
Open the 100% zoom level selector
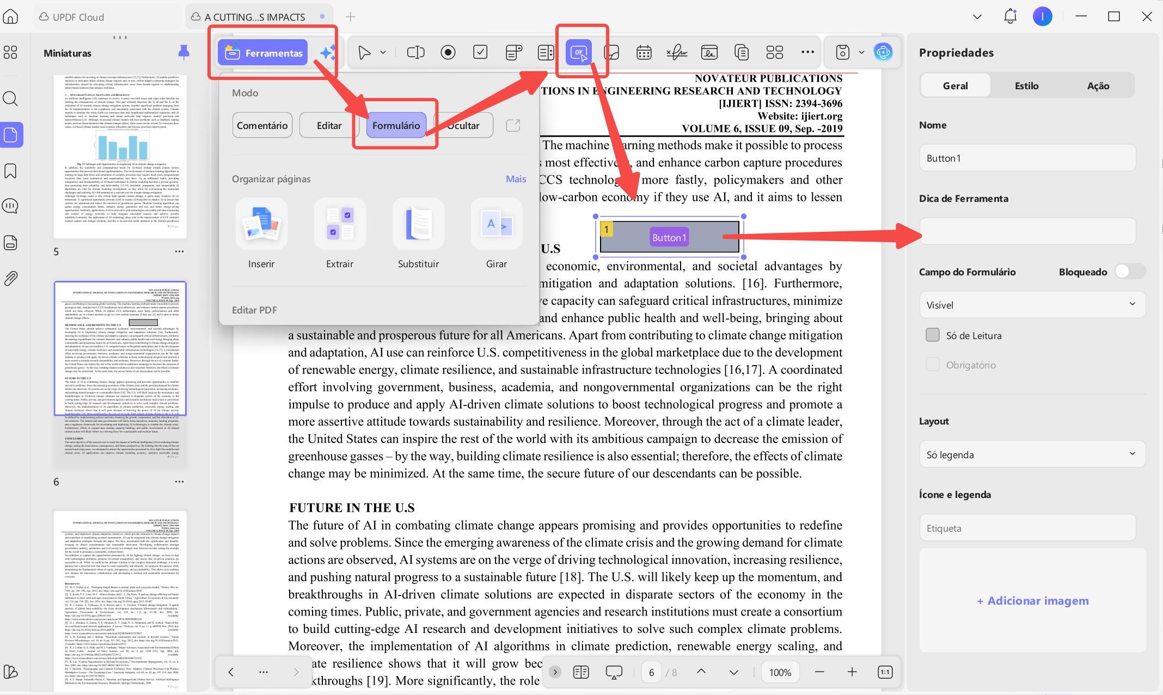pos(780,672)
